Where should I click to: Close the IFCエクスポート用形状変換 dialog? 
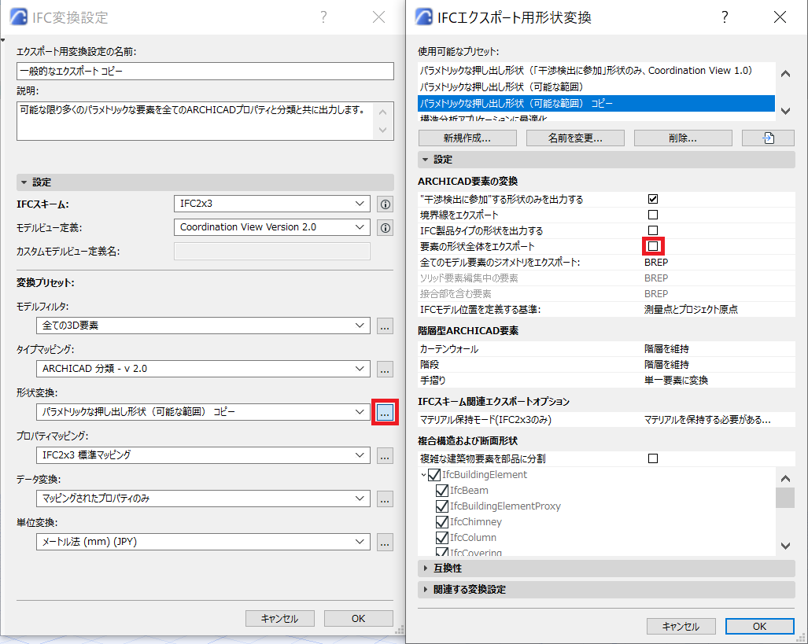tap(780, 17)
